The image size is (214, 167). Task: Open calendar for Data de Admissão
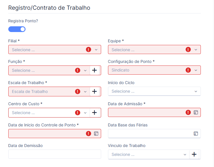196,112
